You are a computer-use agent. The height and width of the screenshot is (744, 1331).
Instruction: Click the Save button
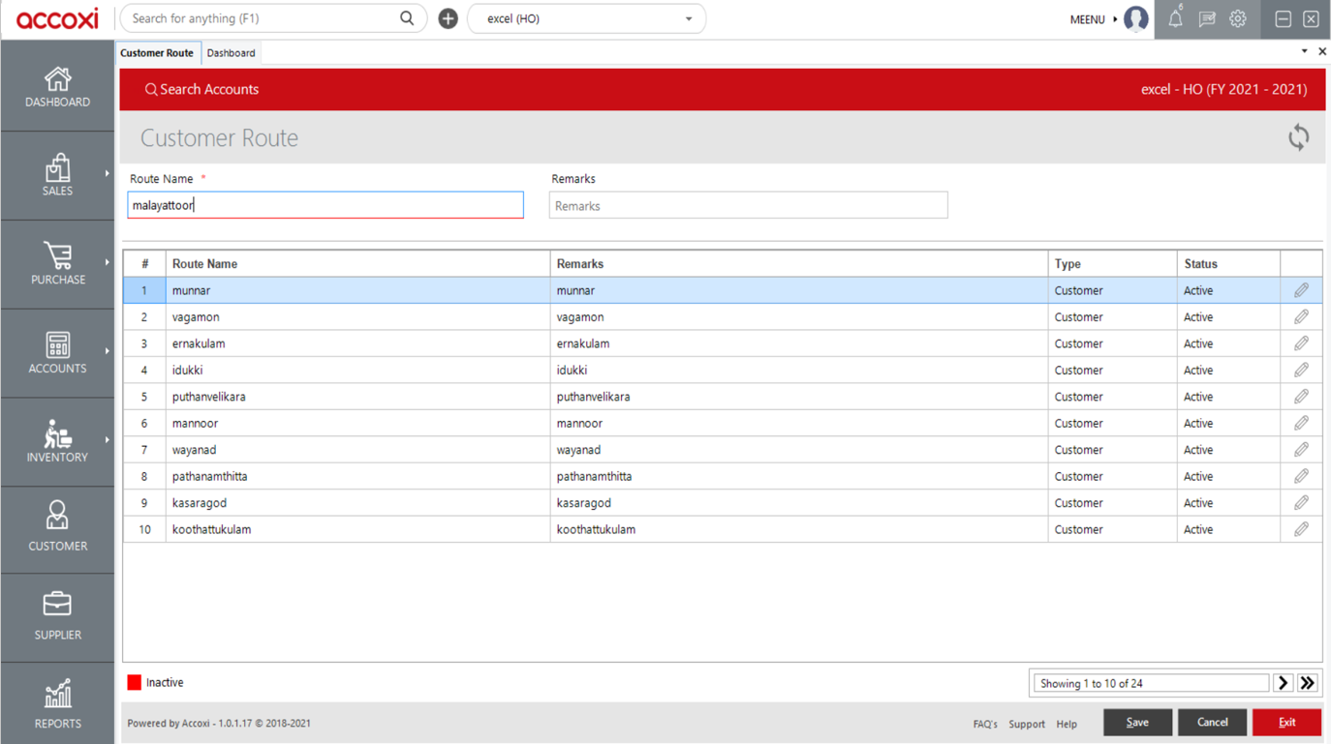point(1137,722)
